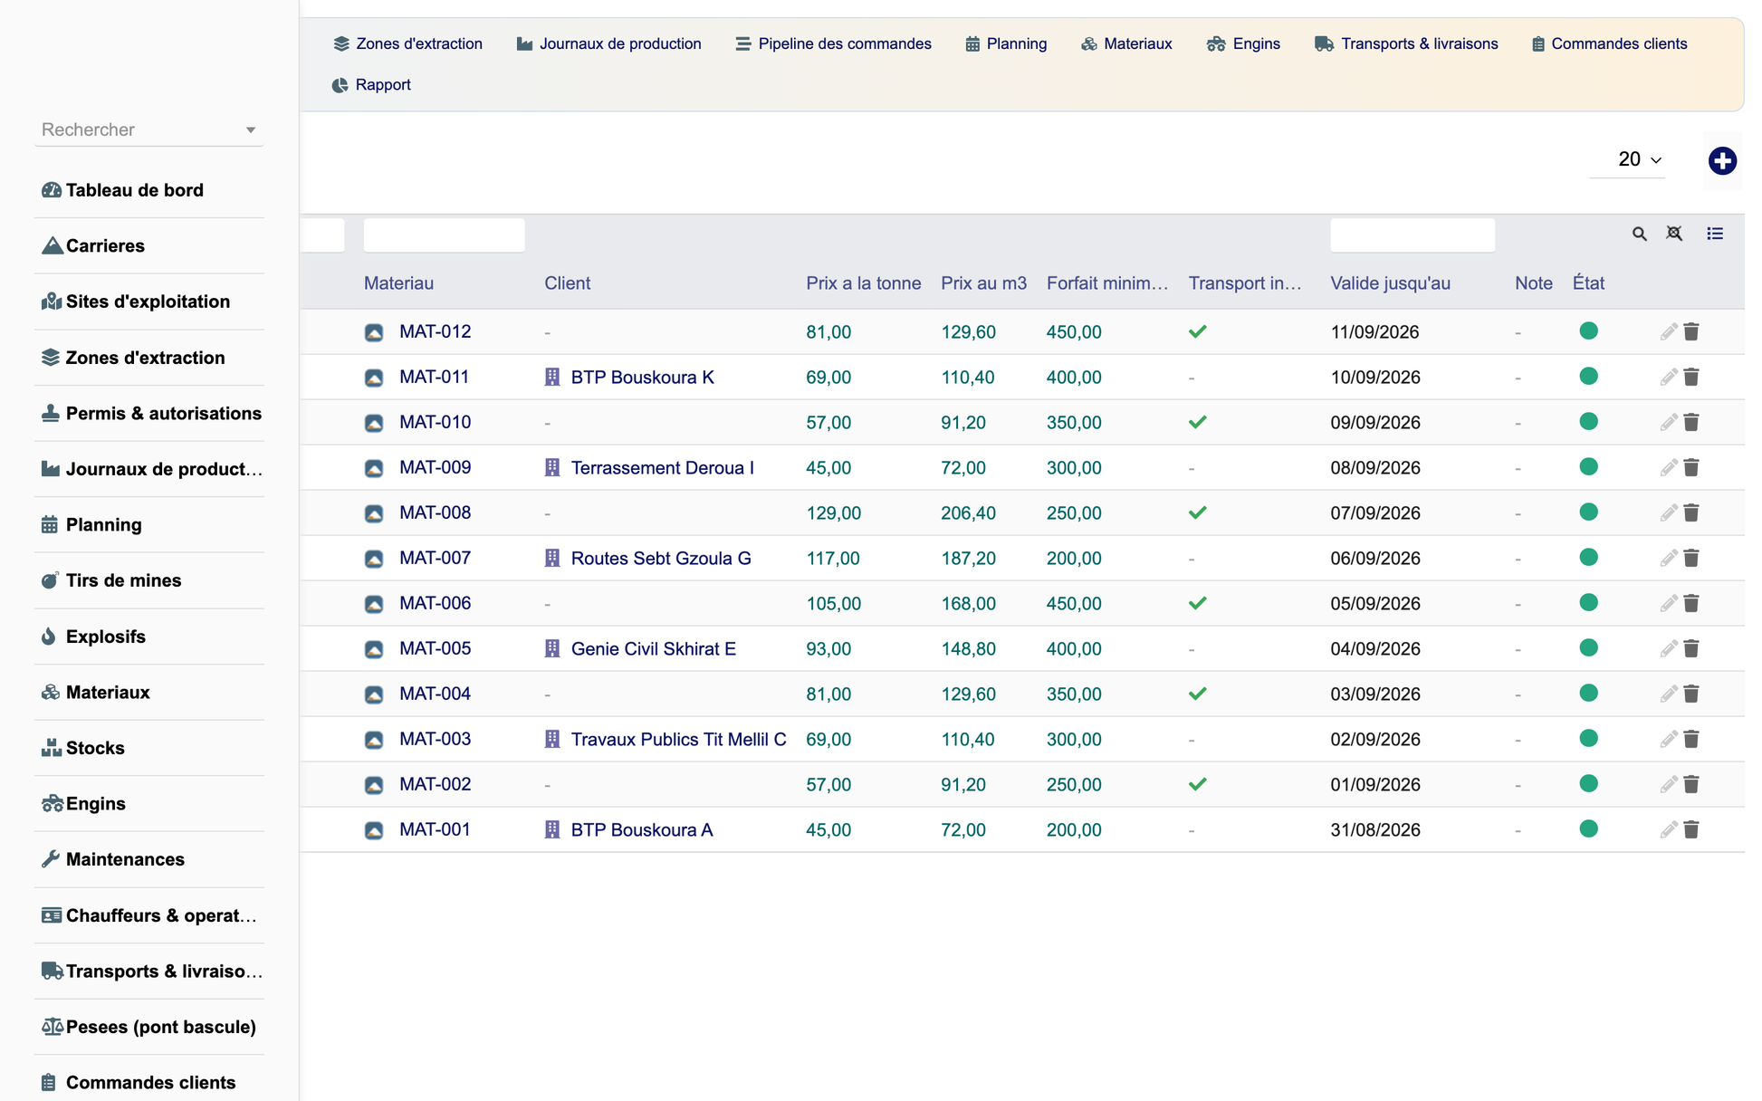The image size is (1762, 1101).
Task: Sort by Valide jusqu'au column header
Action: tap(1391, 283)
